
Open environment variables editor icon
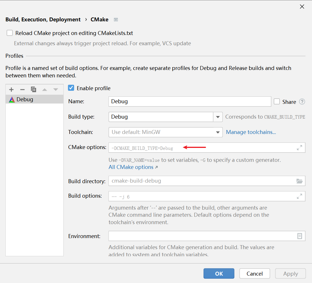click(x=300, y=236)
